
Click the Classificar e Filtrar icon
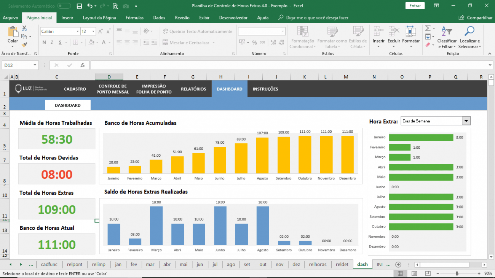[x=447, y=32]
